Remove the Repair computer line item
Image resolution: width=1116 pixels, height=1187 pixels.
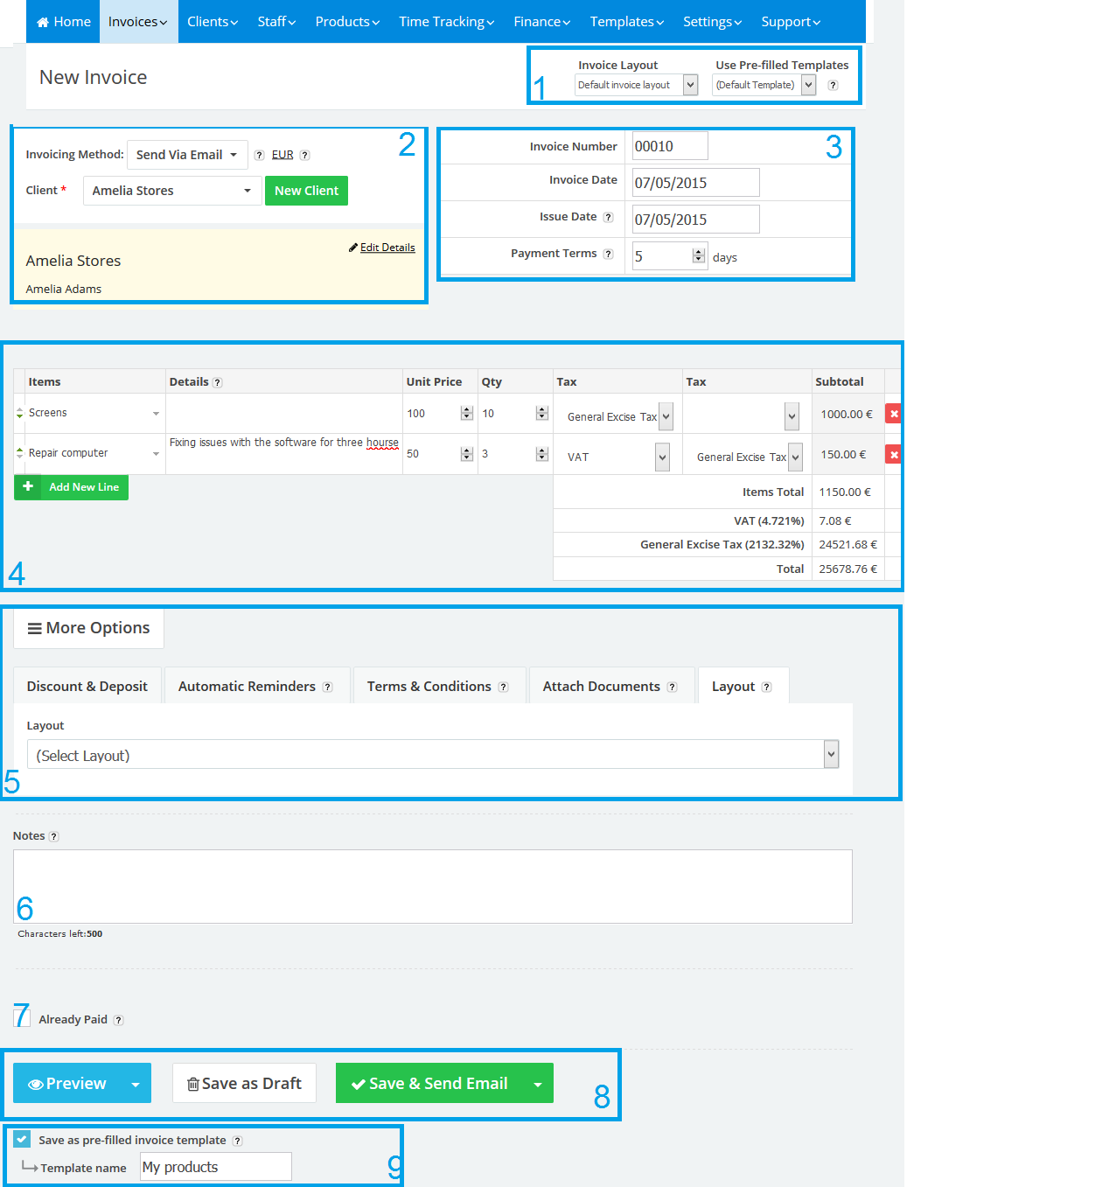click(x=893, y=454)
